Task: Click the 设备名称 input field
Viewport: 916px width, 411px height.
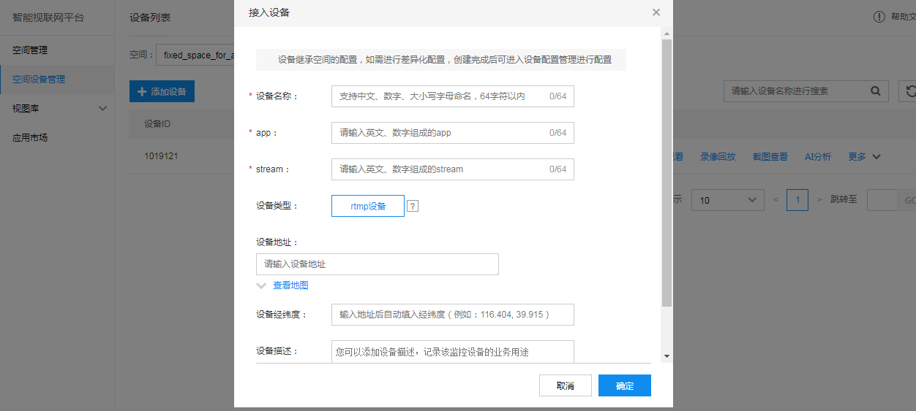Action: tap(439, 96)
